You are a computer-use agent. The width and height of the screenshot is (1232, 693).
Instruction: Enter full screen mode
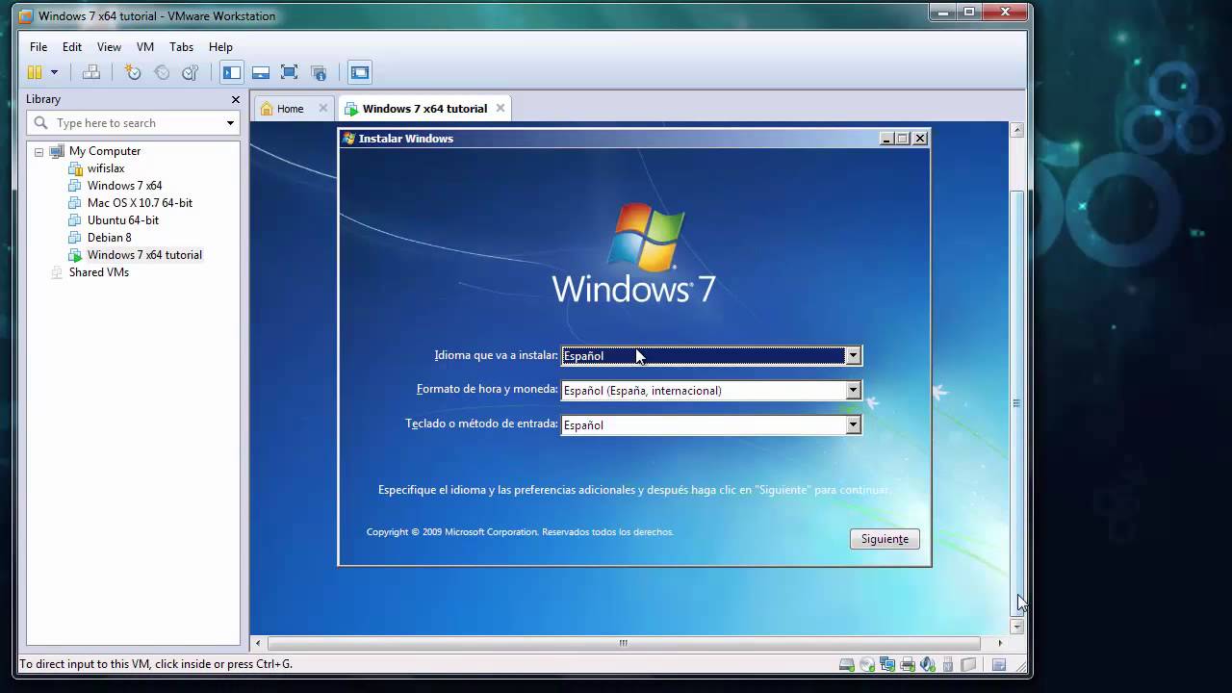pyautogui.click(x=289, y=72)
